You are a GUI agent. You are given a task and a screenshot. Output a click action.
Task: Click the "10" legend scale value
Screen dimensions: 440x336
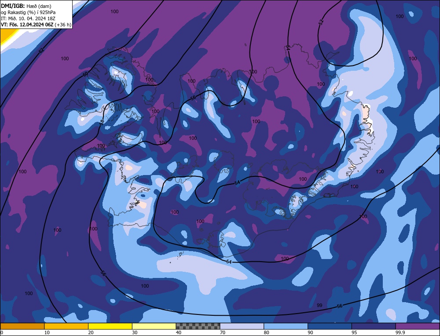47,332
